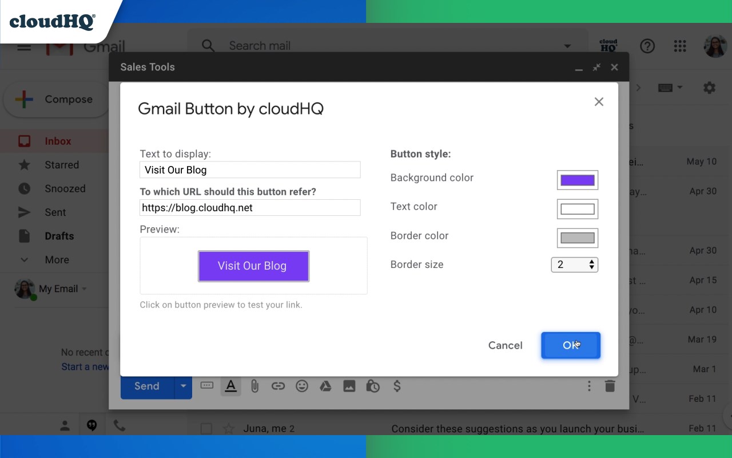Screen dimensions: 732x458
Task: Open the Consider these suggestions email
Action: pos(518,428)
